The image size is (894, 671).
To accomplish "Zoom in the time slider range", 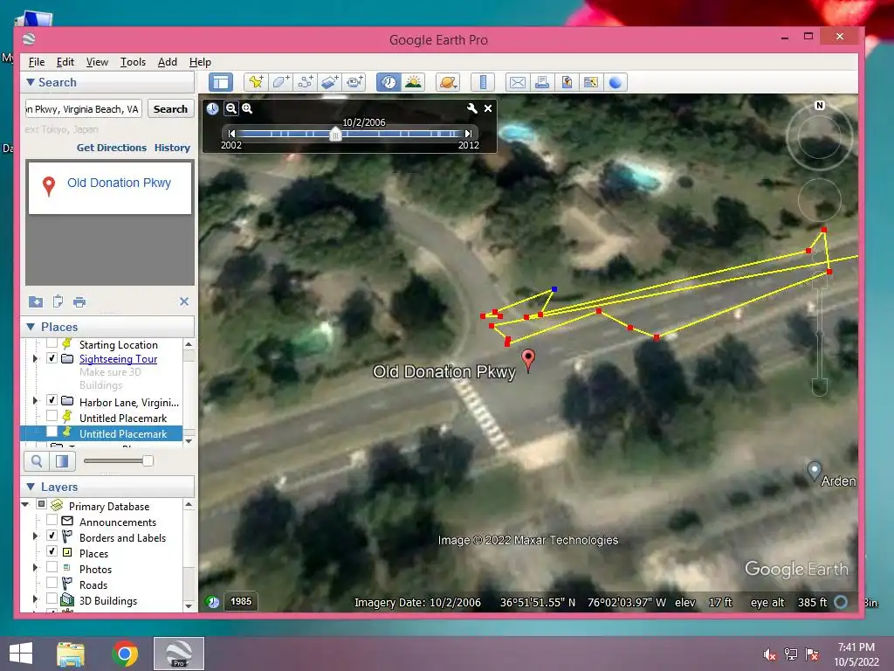I will [x=247, y=108].
